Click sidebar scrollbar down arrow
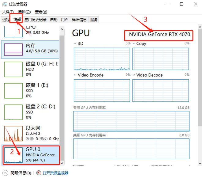 tap(62, 163)
